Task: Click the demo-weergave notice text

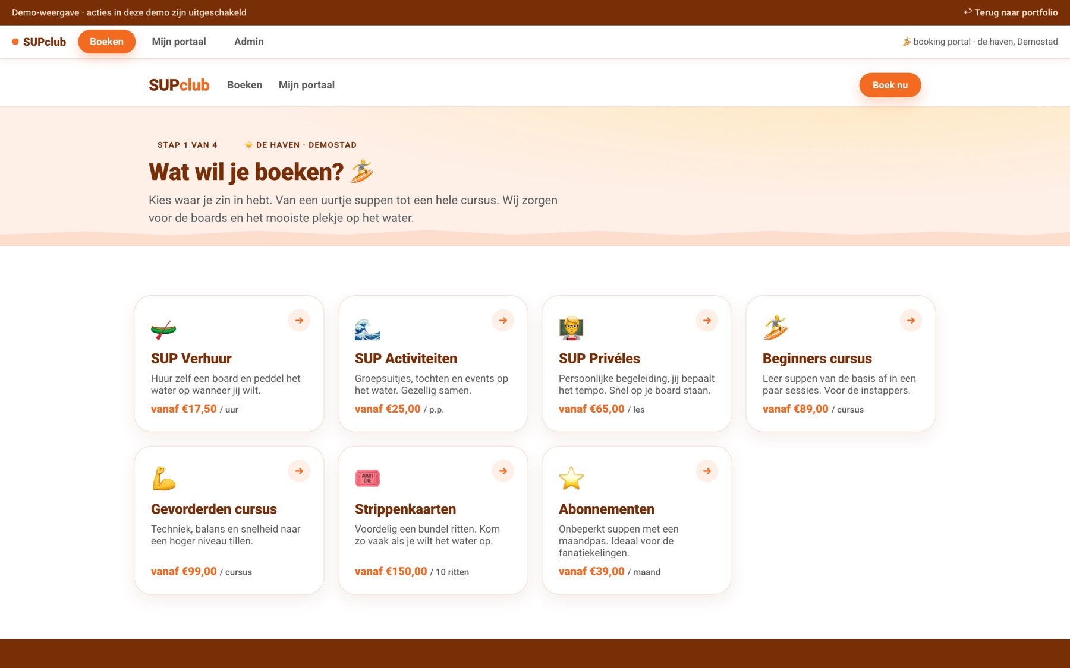Action: click(x=129, y=12)
